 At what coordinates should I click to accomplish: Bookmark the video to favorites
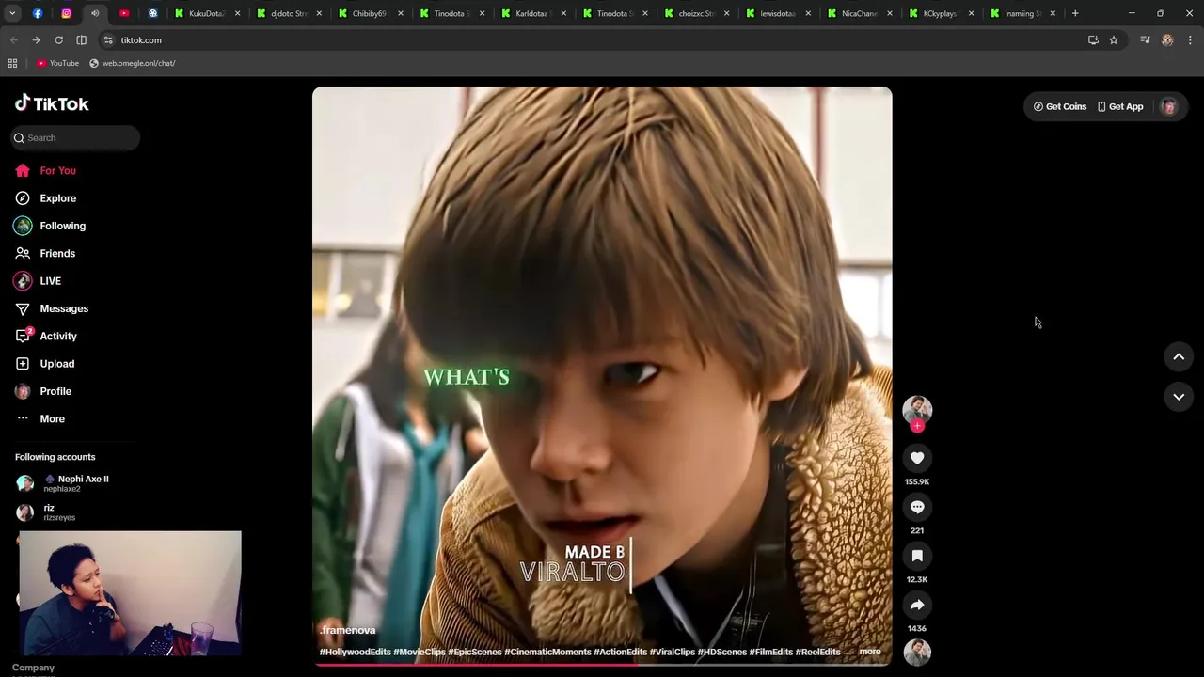click(917, 556)
